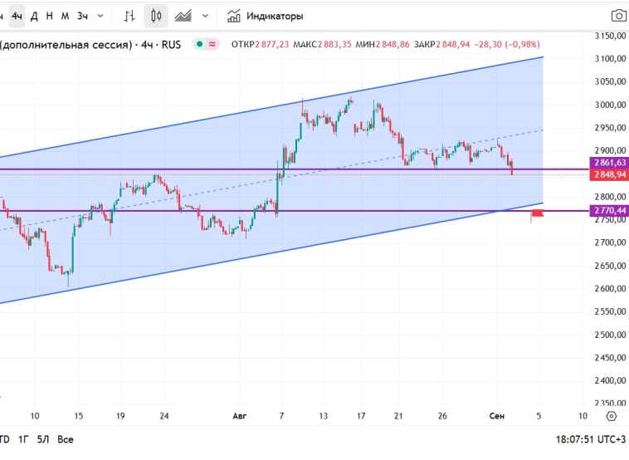The width and height of the screenshot is (629, 460).
Task: Select the 3ч timeframe
Action: (x=82, y=16)
